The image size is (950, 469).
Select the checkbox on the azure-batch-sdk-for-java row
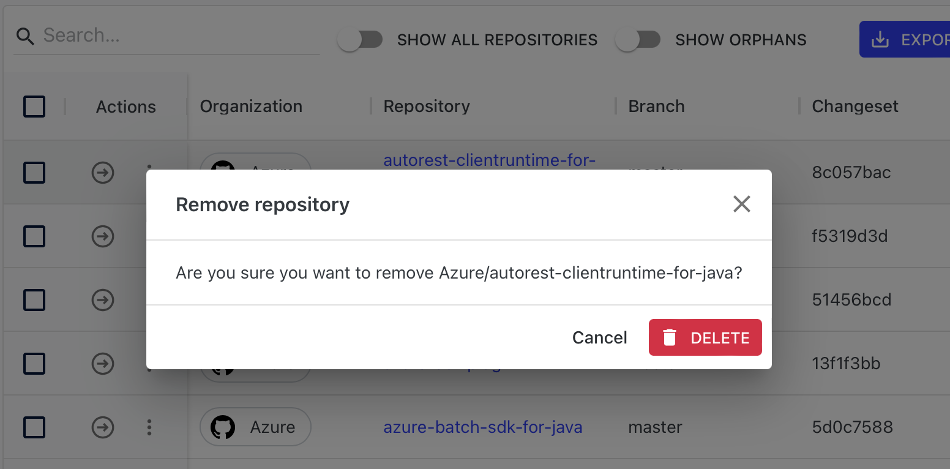tap(34, 427)
